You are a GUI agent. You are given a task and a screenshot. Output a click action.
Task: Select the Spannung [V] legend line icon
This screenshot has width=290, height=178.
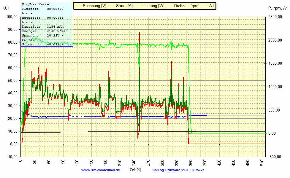79,5
